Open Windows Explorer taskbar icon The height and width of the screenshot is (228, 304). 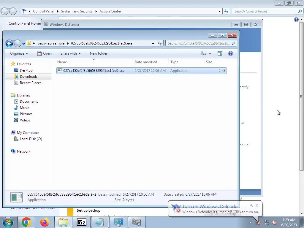63,222
